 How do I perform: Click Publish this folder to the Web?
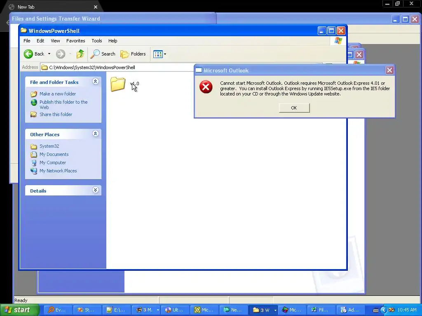[x=63, y=105]
